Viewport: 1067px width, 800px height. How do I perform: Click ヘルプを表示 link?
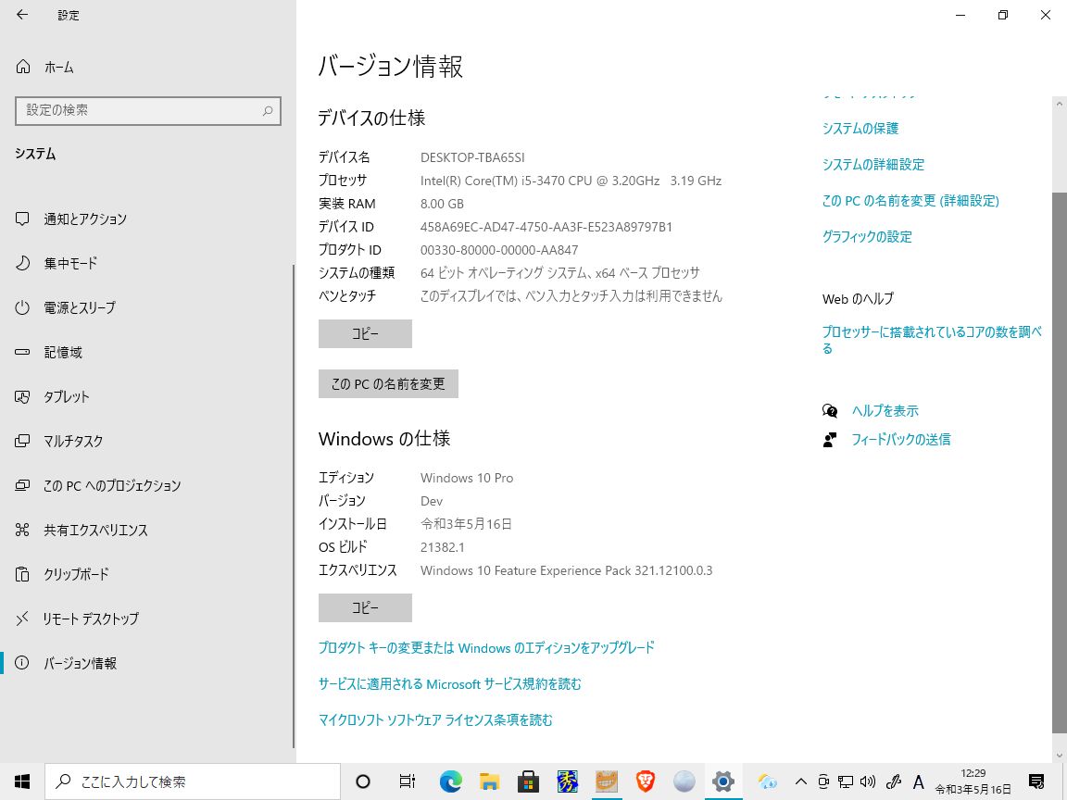click(885, 411)
